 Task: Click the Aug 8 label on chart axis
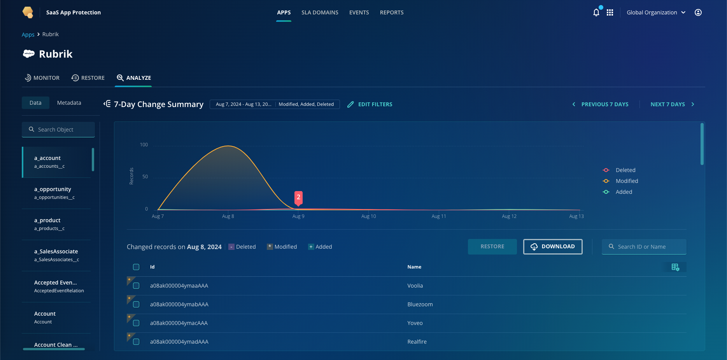pos(228,216)
